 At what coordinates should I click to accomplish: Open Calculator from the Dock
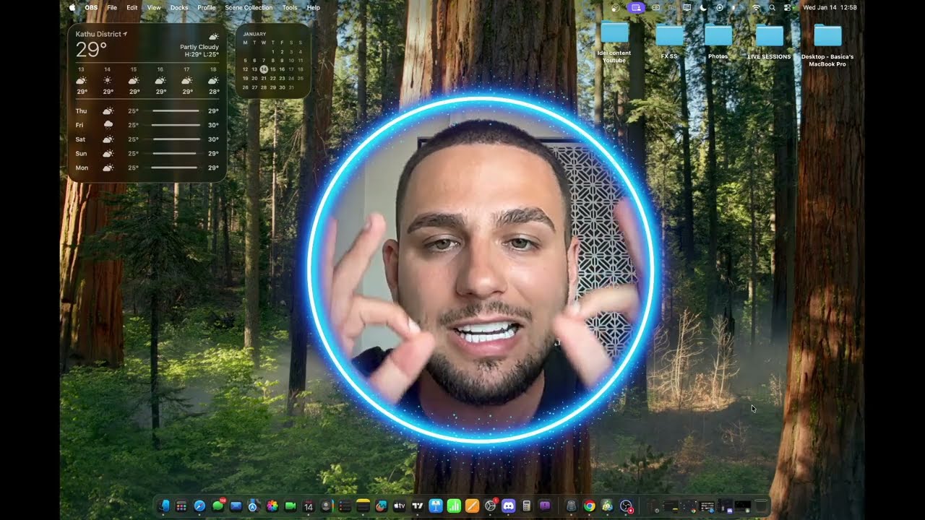[526, 506]
